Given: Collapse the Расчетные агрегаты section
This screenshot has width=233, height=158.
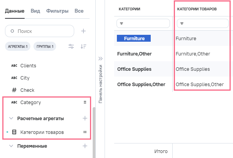Looking at the screenshot, I should 11,118.
